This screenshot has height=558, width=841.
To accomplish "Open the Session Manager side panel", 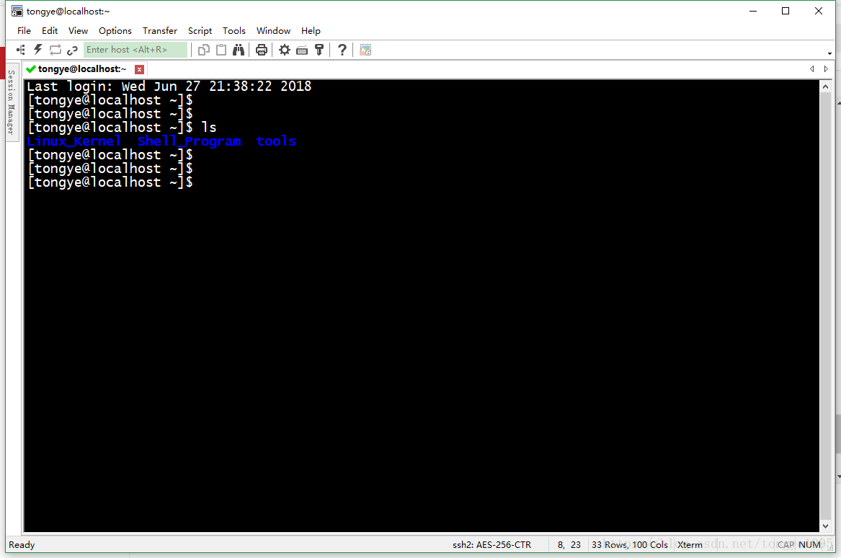I will click(x=11, y=102).
